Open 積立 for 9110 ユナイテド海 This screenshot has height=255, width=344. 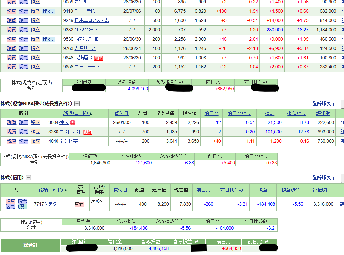pyautogui.click(x=35, y=11)
